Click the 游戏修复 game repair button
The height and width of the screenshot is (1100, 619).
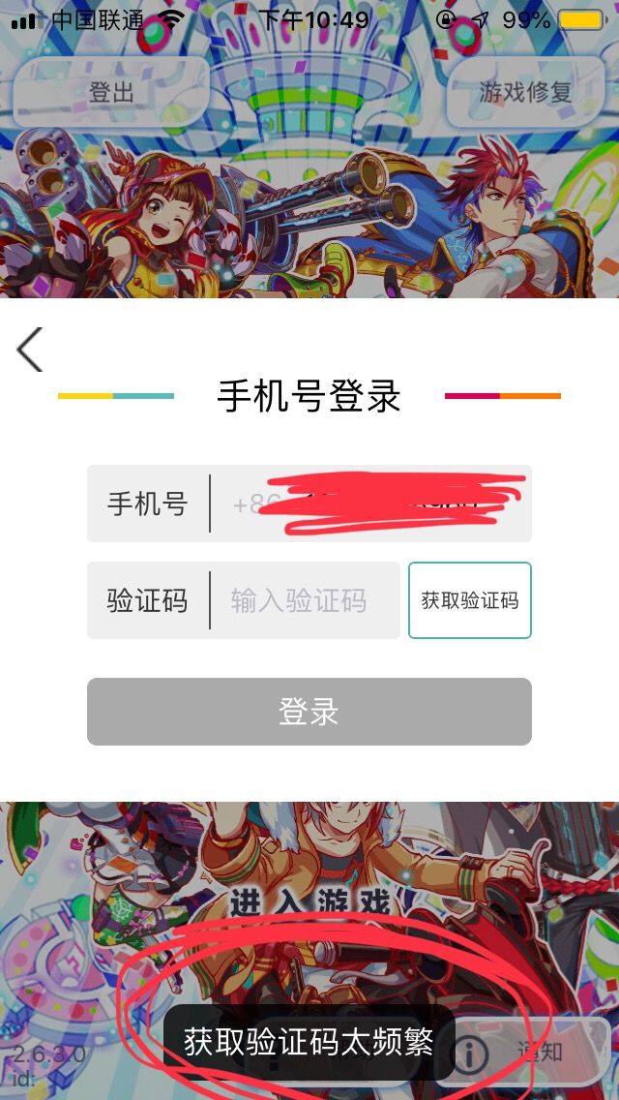tap(526, 92)
